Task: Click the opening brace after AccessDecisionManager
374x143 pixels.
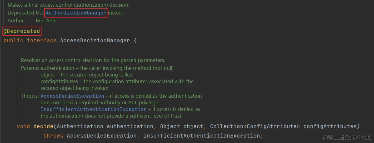Action: click(x=135, y=40)
